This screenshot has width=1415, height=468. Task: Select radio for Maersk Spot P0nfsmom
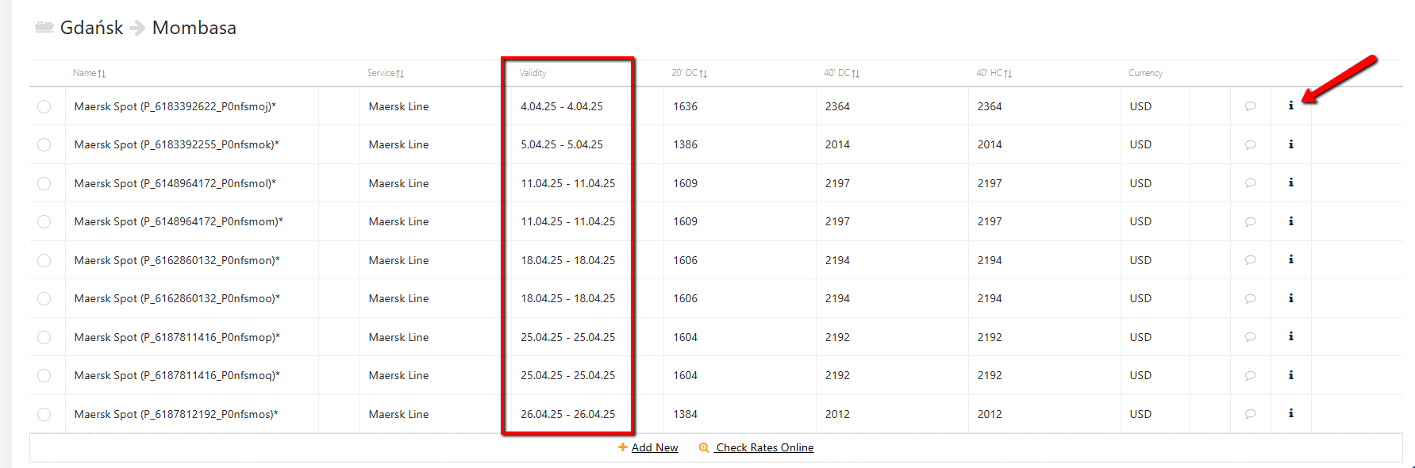[x=44, y=221]
